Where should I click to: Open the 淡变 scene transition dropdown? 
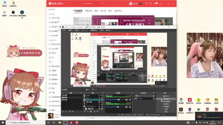[x=143, y=96]
